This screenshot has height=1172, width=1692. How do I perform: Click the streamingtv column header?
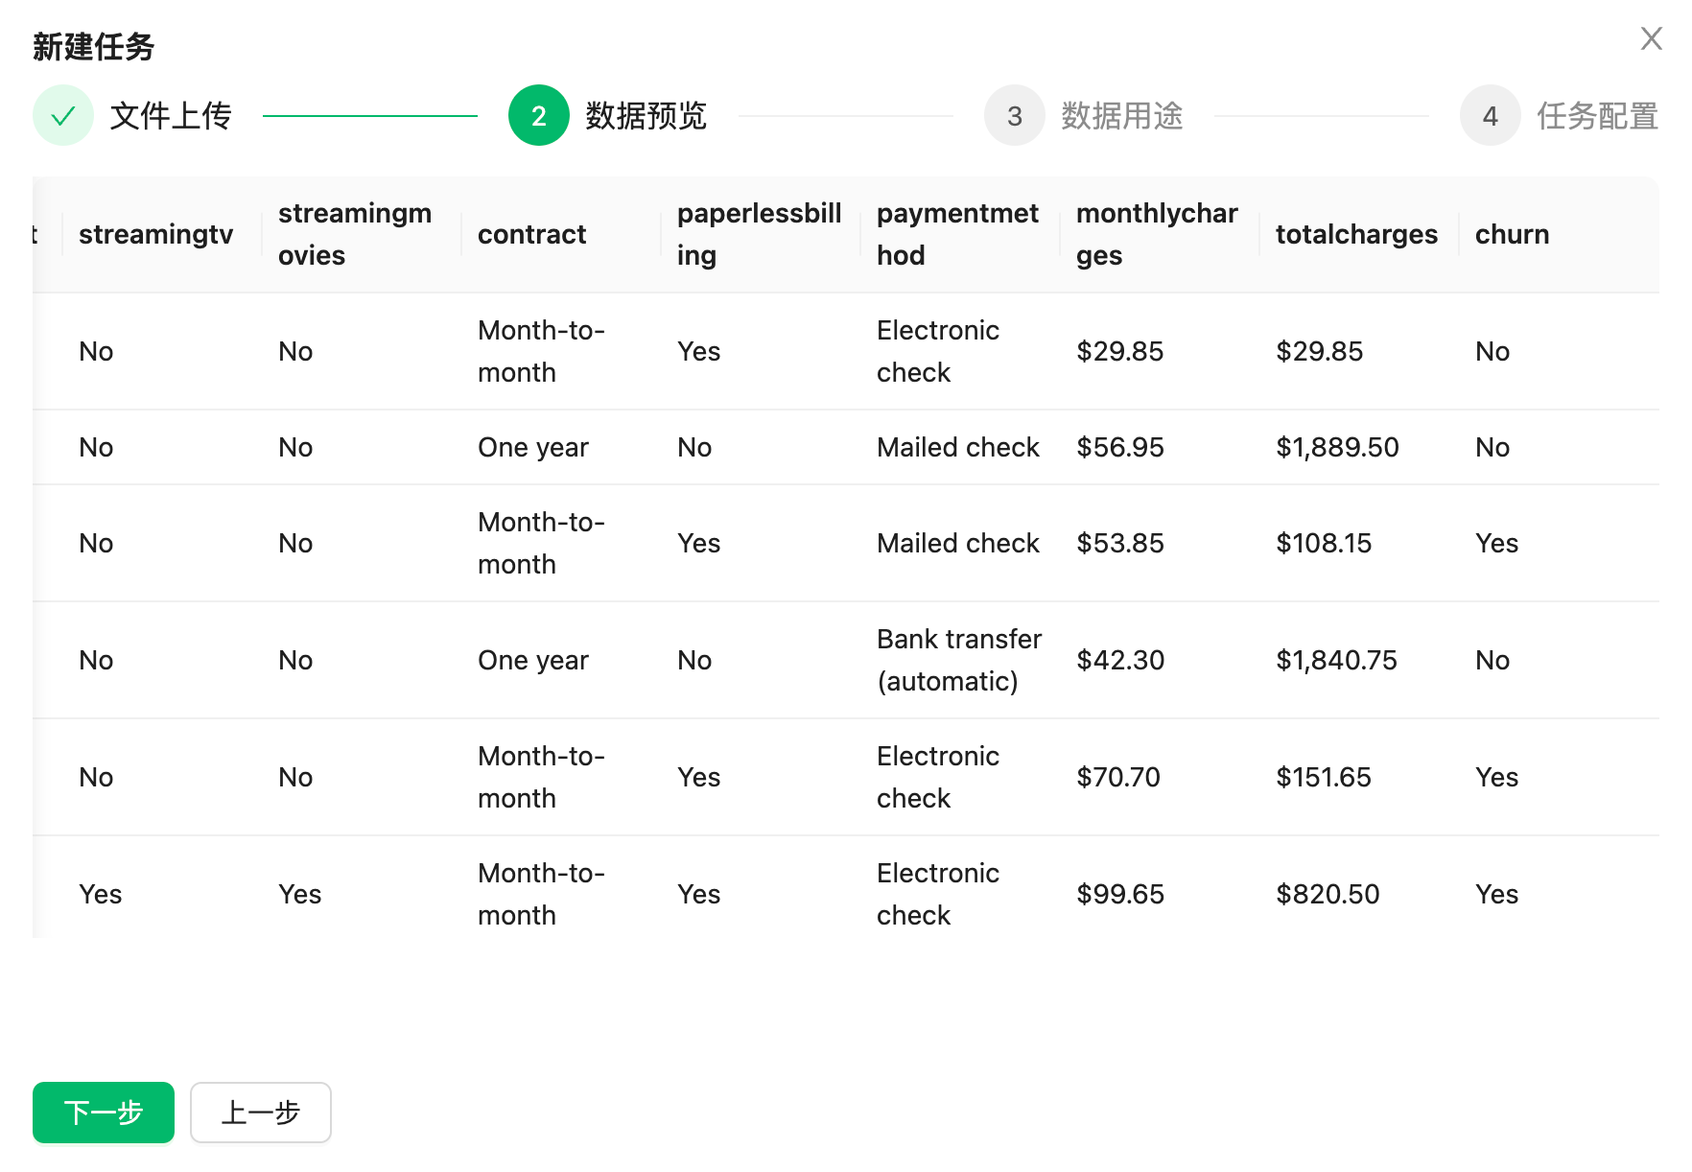click(x=155, y=234)
